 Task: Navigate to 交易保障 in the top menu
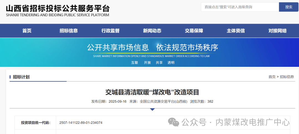tap(194, 31)
